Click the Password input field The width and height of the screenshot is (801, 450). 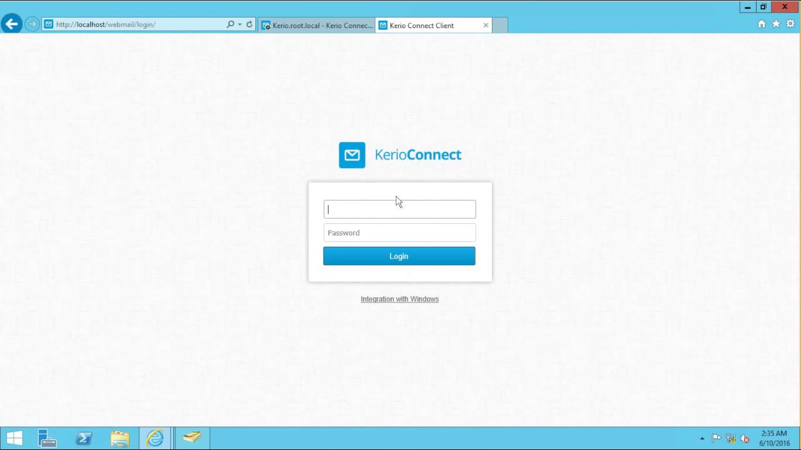coord(399,232)
